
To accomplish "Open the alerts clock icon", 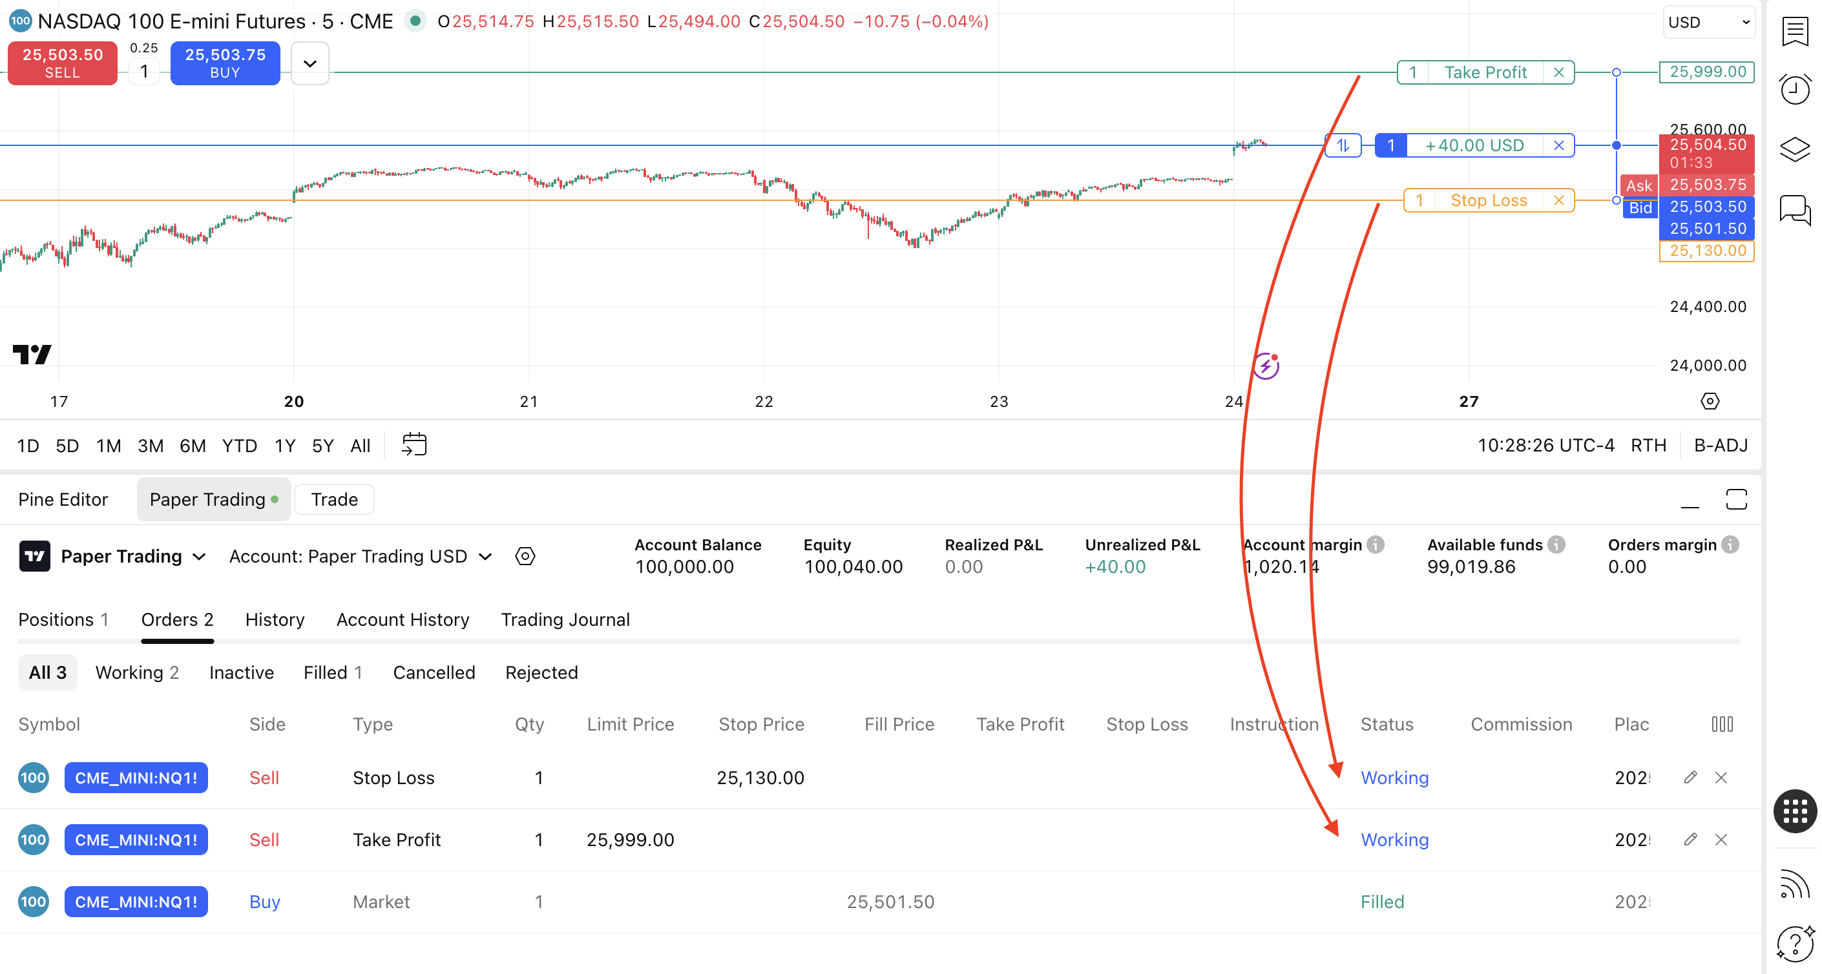I will [1794, 90].
